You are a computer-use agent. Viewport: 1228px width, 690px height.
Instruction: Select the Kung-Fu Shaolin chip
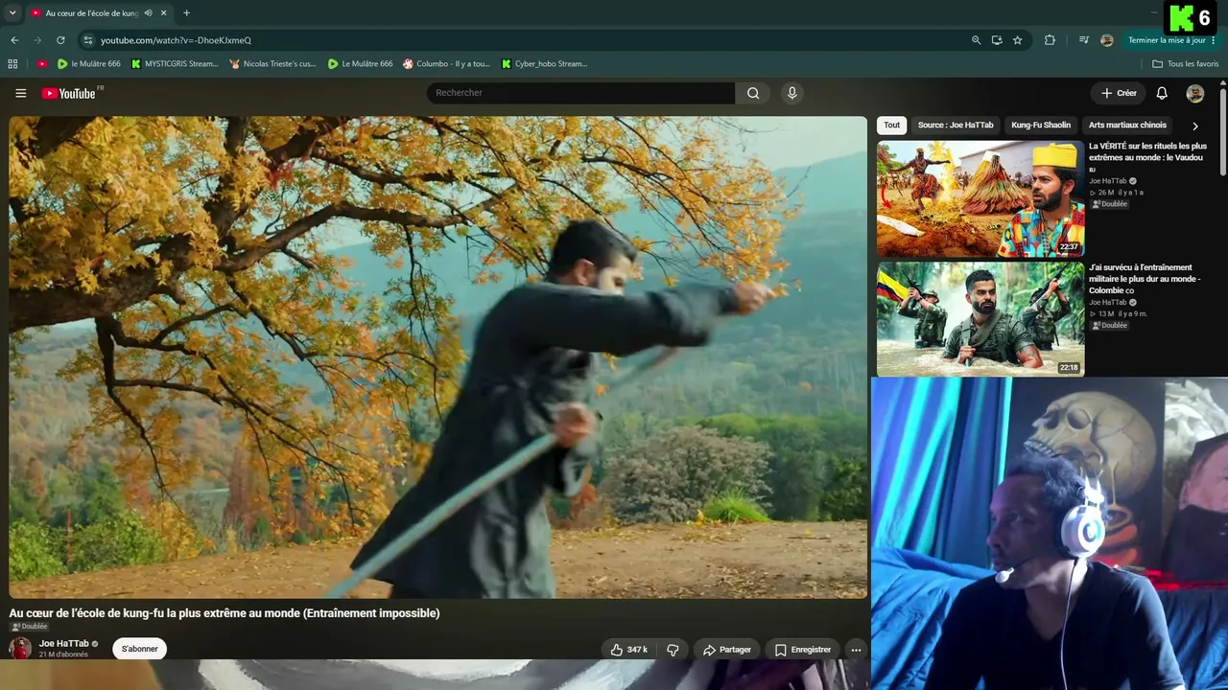click(1041, 126)
